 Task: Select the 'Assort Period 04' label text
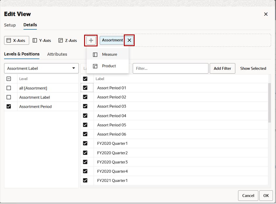pyautogui.click(x=112, y=116)
